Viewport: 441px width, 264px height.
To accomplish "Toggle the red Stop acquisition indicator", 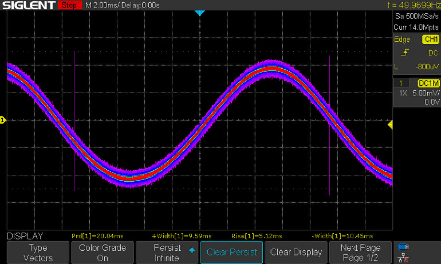I will (x=70, y=6).
